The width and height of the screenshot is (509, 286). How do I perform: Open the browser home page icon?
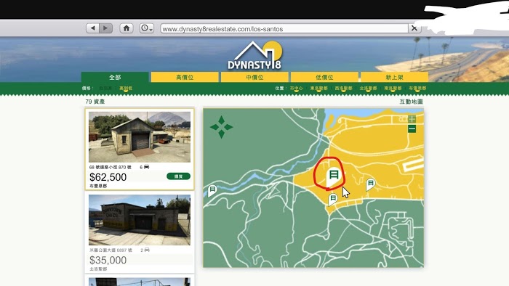(127, 28)
